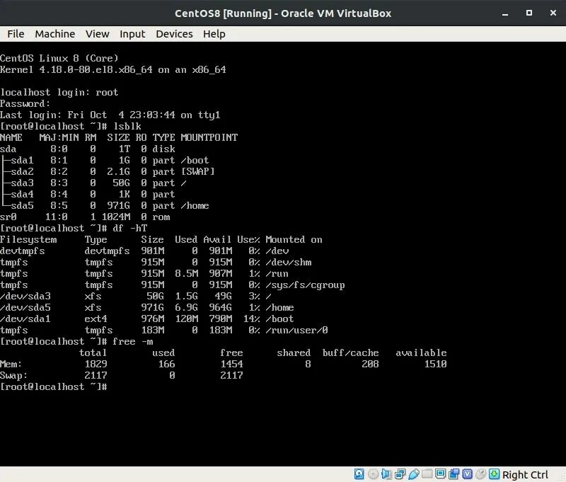Click the MOUNTPOINT column header
Image resolution: width=566 pixels, height=482 pixels.
click(209, 137)
